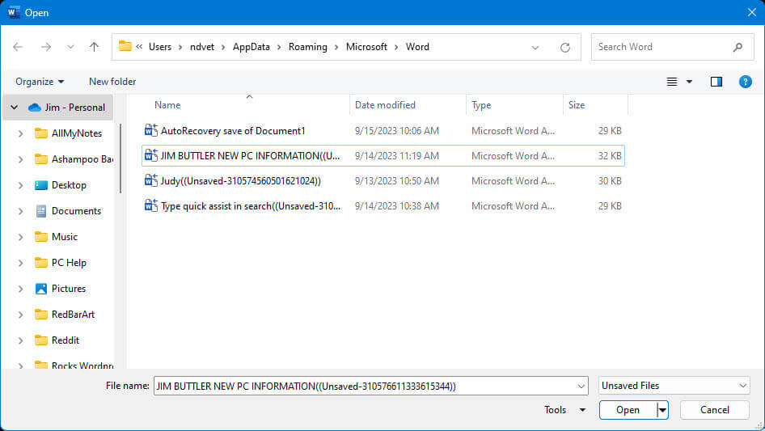This screenshot has width=765, height=431.
Task: Click 9/14/2023 10:38 AM date cell
Action: tap(396, 206)
